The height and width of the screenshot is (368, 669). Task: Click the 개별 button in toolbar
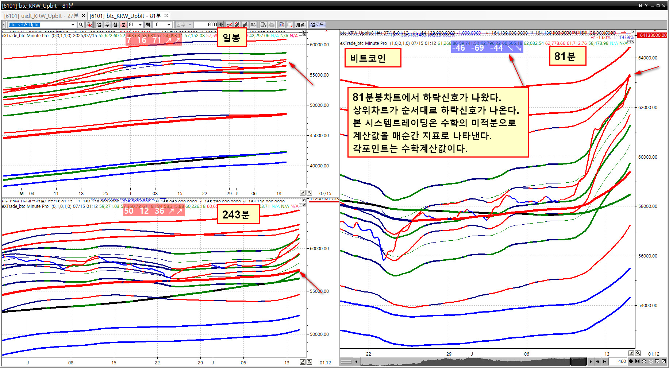pos(300,25)
